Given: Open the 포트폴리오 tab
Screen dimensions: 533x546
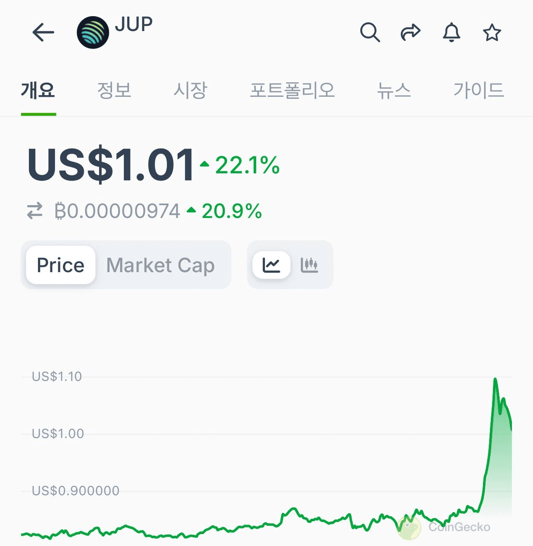Looking at the screenshot, I should pyautogui.click(x=292, y=90).
